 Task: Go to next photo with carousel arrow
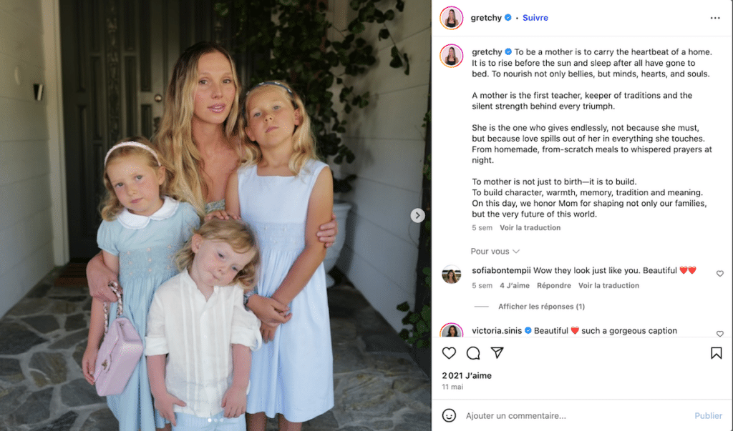point(417,215)
